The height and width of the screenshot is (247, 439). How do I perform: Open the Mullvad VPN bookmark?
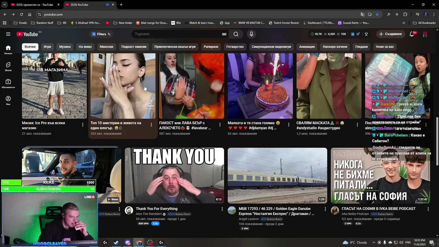[x=85, y=23]
